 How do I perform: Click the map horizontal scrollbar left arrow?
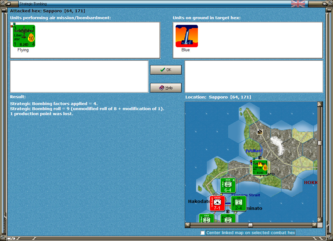[188, 225]
